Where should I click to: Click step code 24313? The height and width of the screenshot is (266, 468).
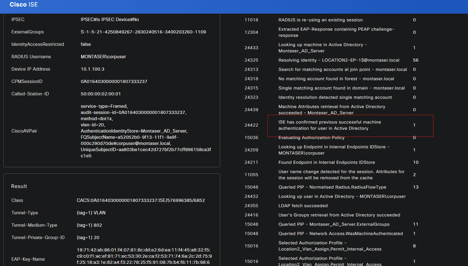click(x=251, y=69)
